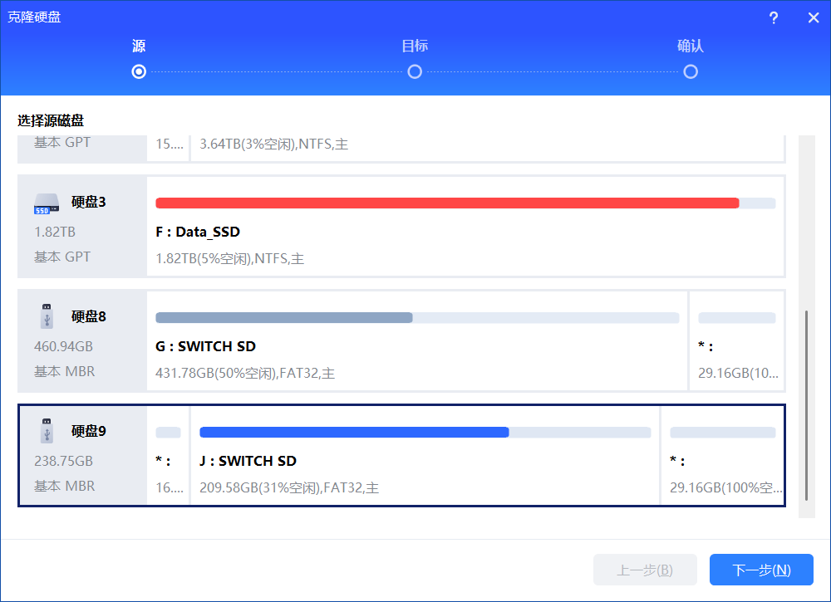This screenshot has height=602, width=831.
Task: Click the vertical scrollbar of the disk list
Action: (x=806, y=405)
